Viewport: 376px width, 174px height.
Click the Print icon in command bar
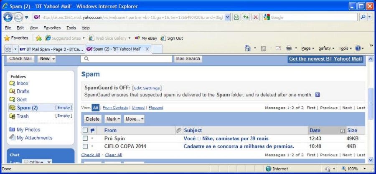(289, 48)
